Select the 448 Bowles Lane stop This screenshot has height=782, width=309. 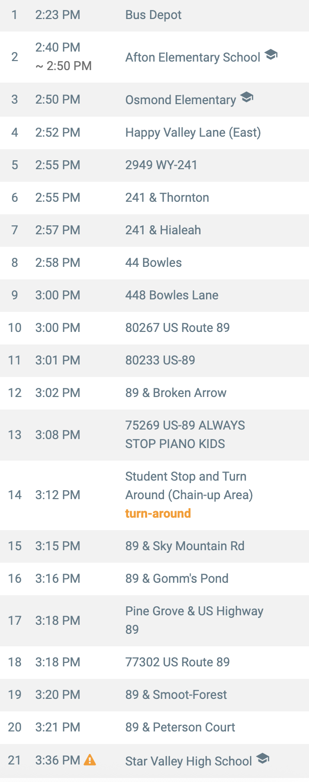coord(171,295)
